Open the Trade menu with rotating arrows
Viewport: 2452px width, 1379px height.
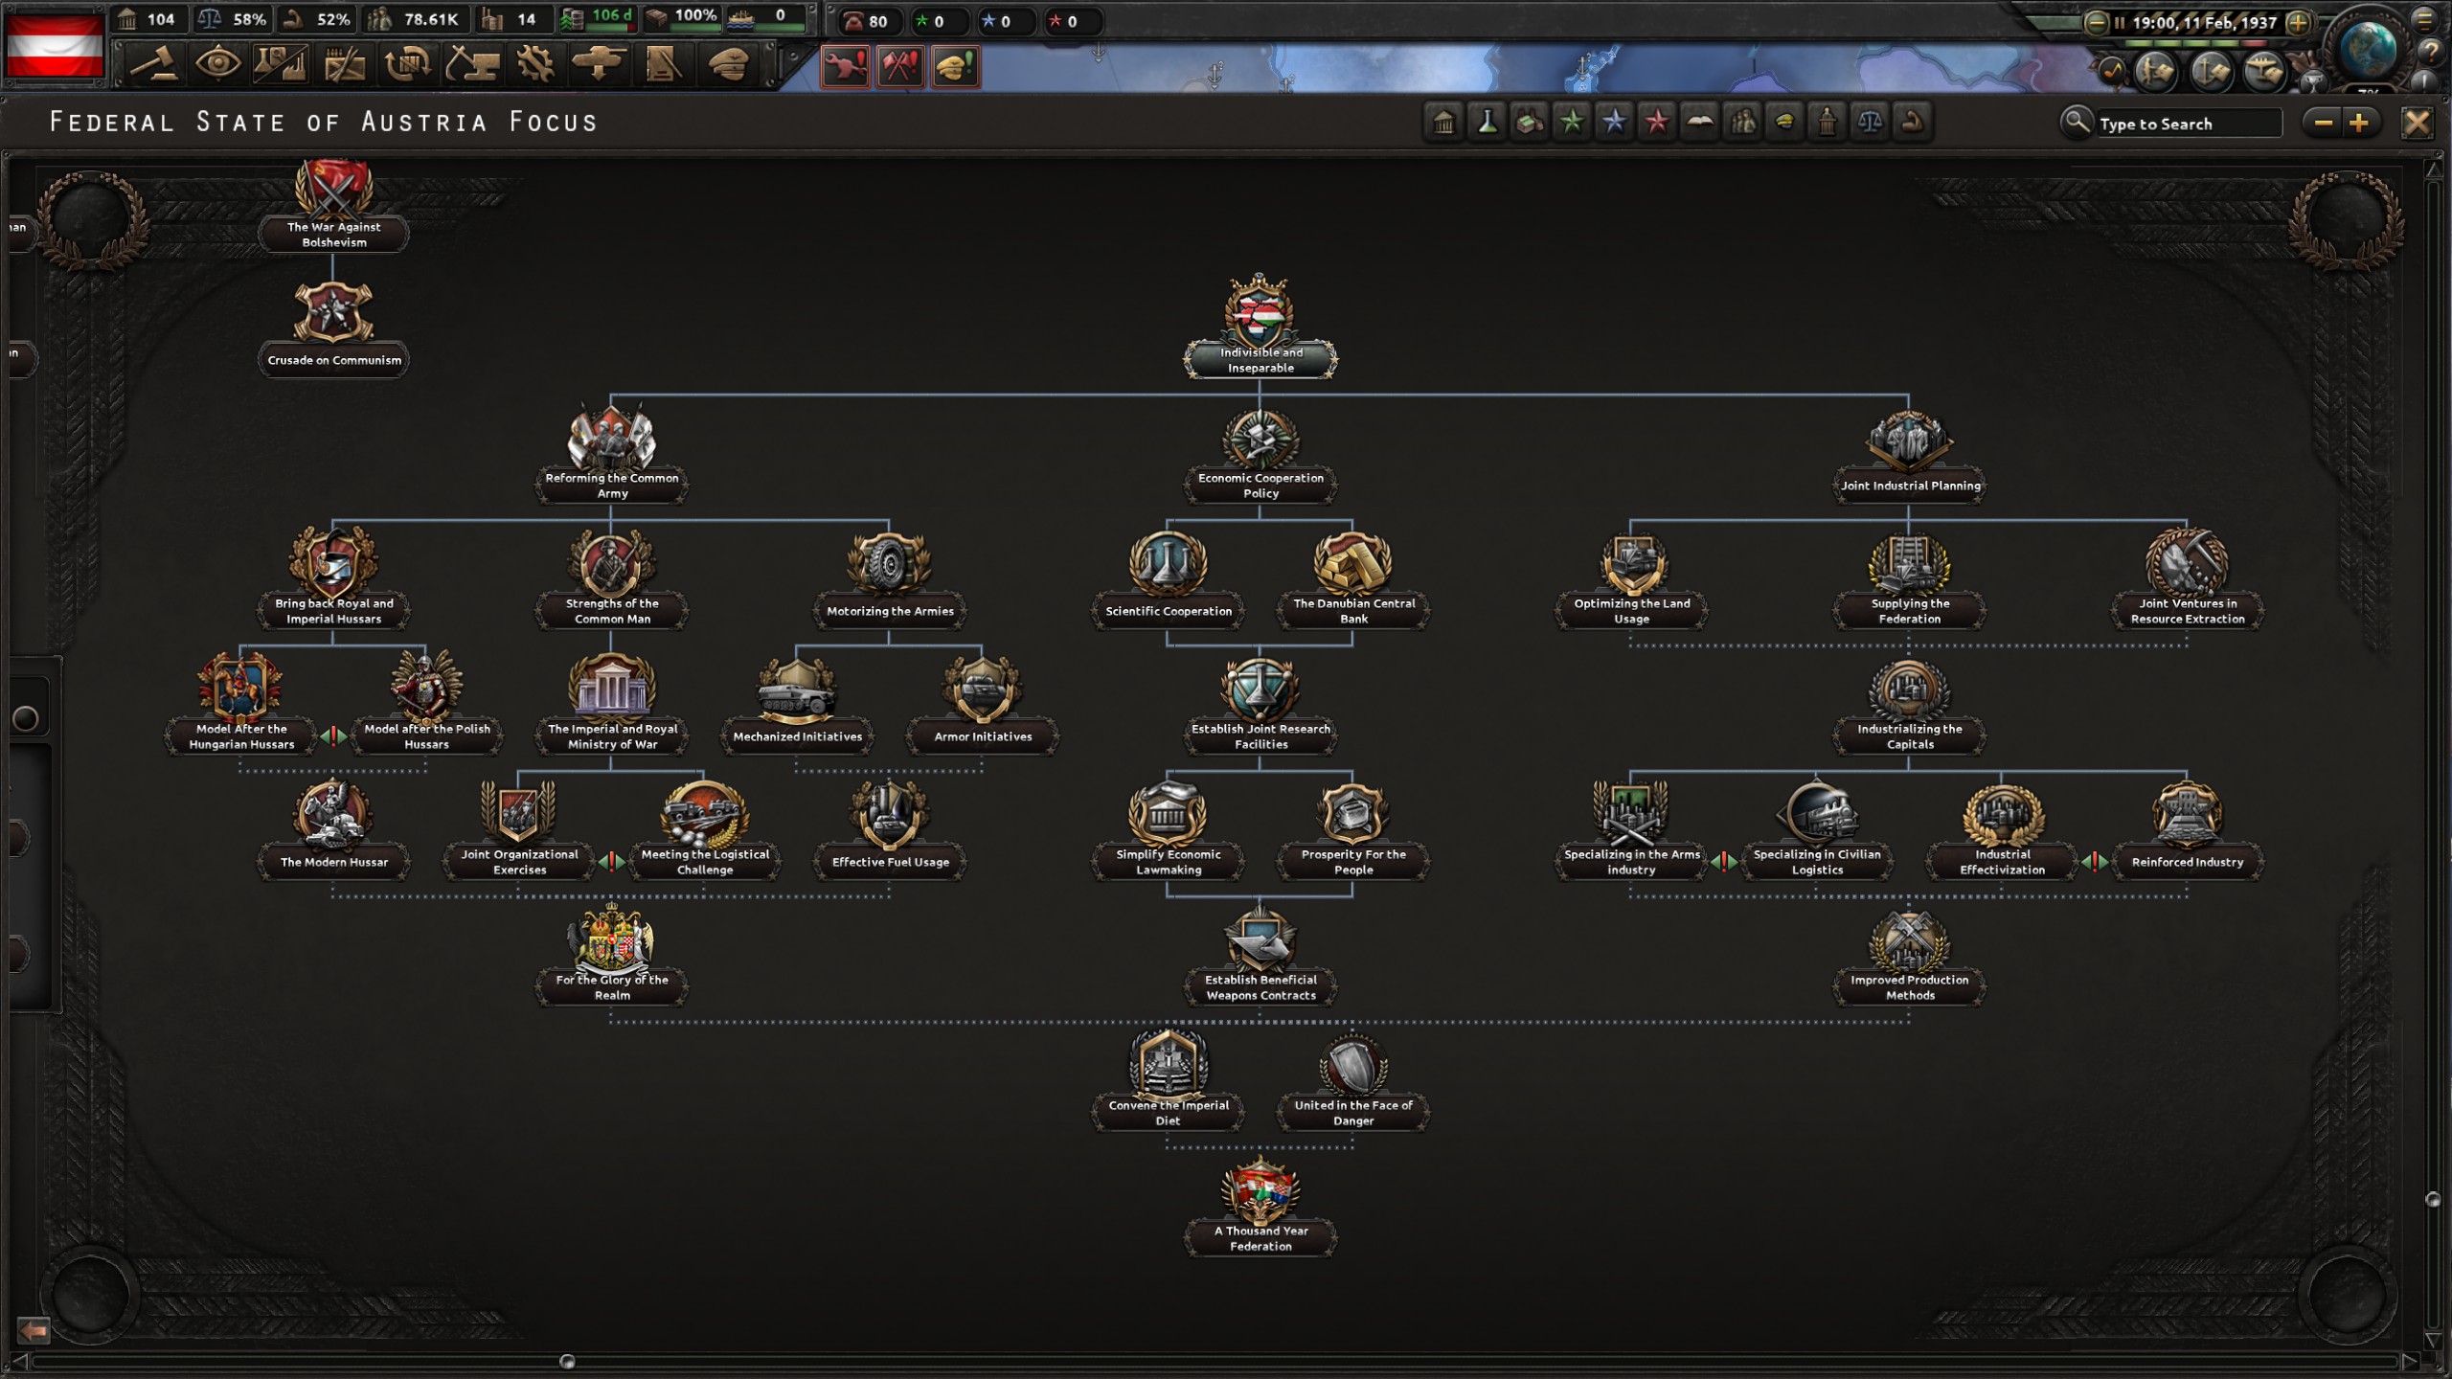pos(408,65)
